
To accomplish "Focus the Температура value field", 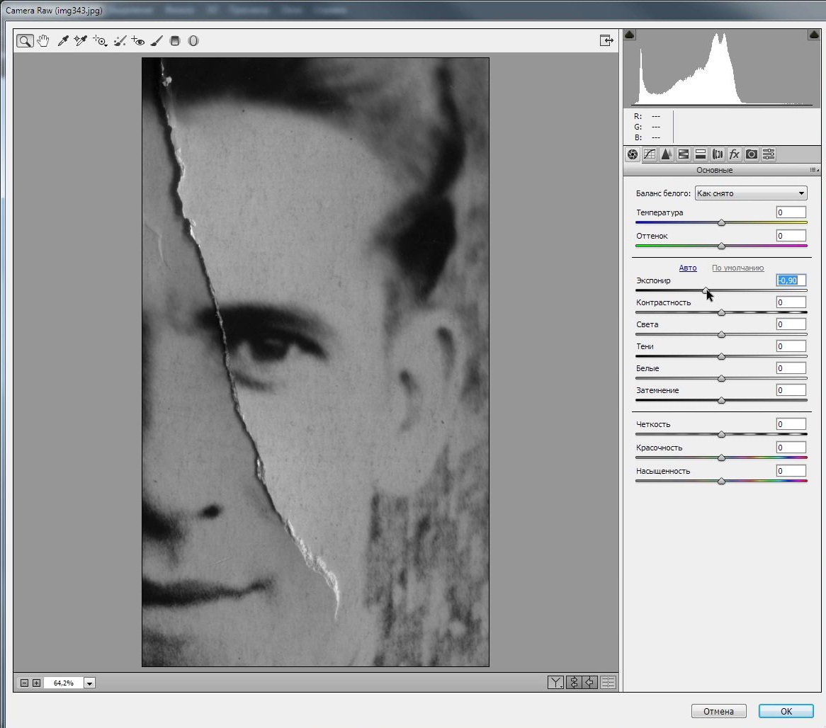I will (791, 212).
